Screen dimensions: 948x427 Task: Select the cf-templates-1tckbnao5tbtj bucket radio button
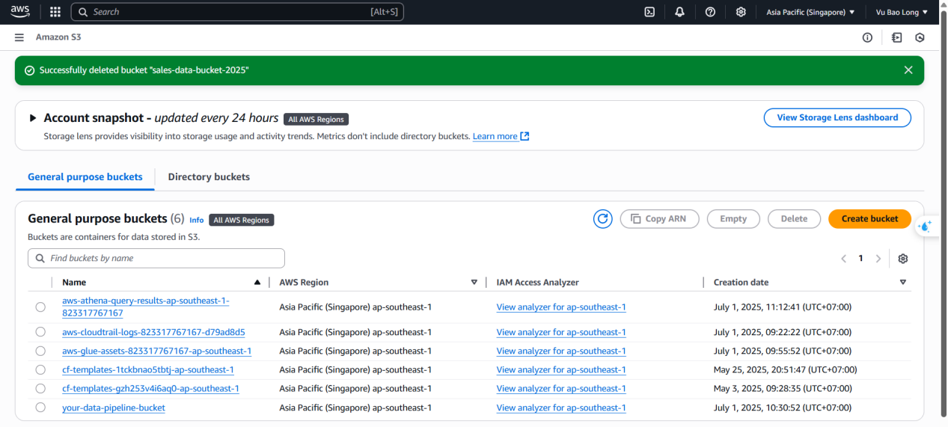(x=40, y=369)
